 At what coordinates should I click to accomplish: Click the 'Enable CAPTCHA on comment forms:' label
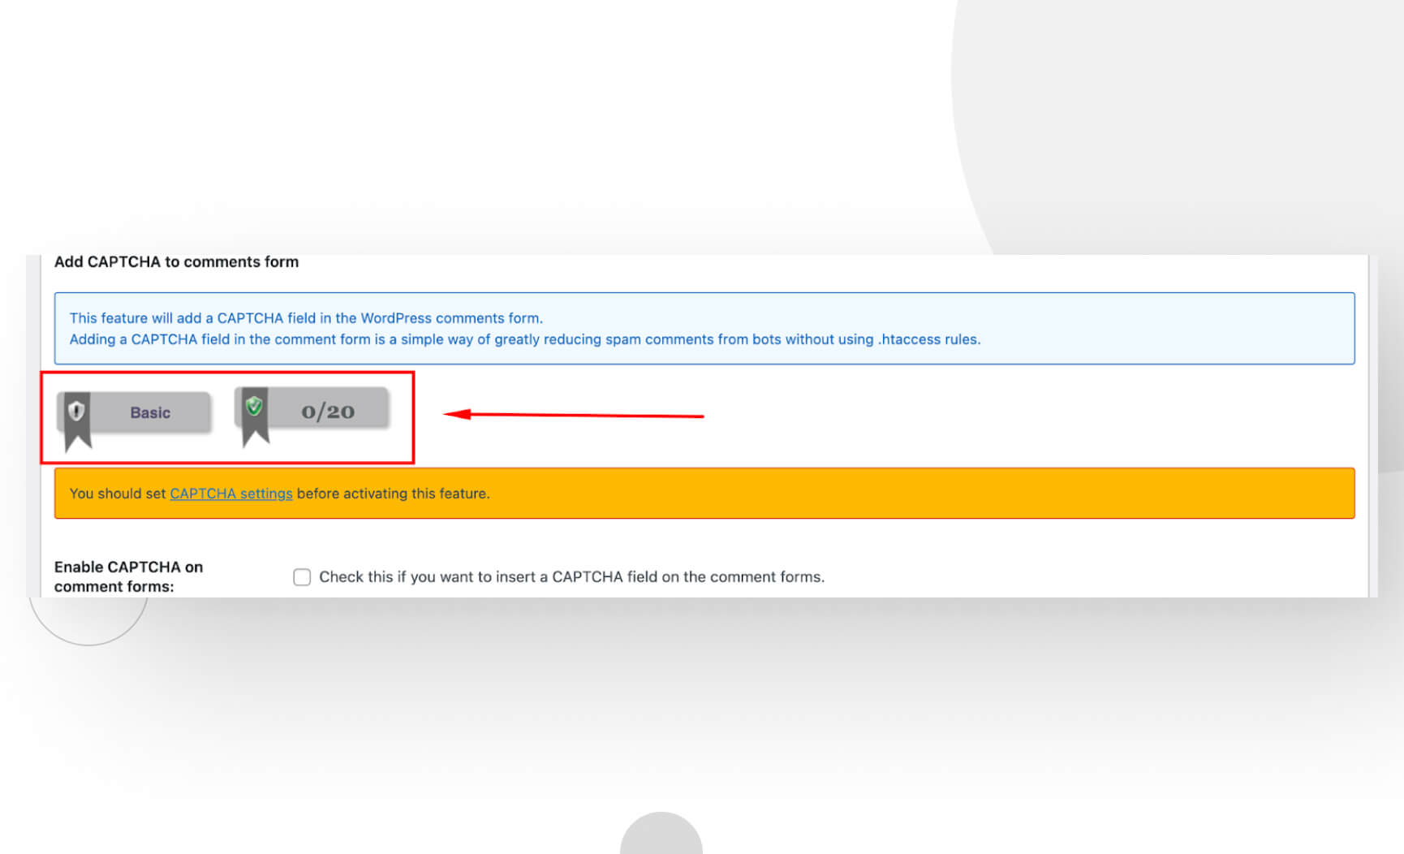coord(128,576)
